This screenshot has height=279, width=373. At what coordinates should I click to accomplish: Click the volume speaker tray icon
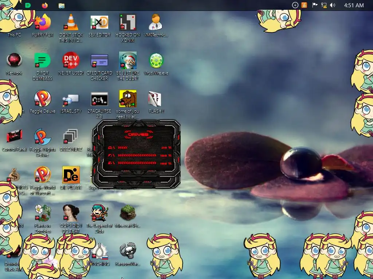pos(333,5)
